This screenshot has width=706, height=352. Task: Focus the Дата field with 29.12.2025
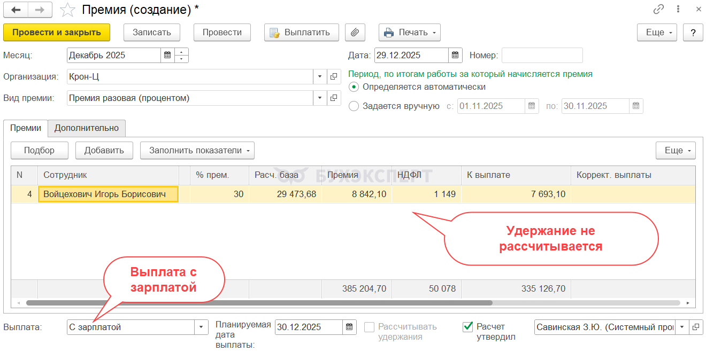[x=411, y=55]
